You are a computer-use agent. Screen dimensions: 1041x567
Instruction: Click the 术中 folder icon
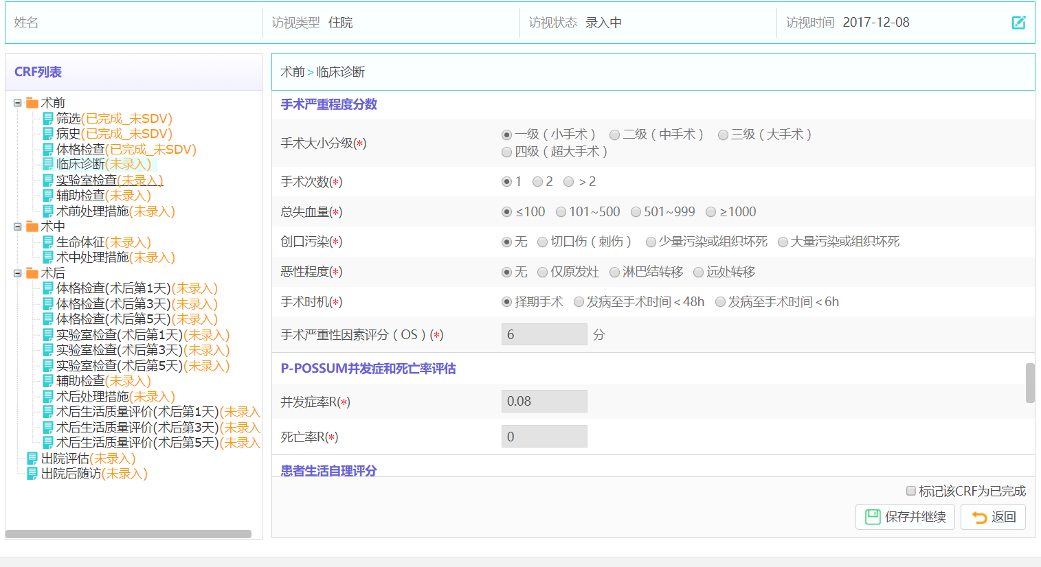point(32,227)
